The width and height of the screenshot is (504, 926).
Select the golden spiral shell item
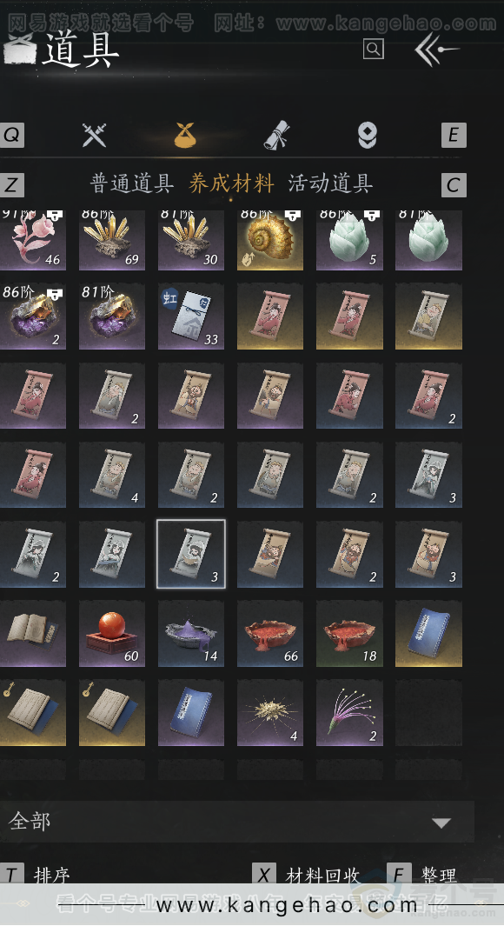270,240
